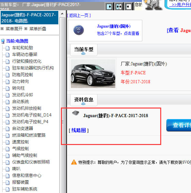191x193 pixels.
Task: Open 喇叭 entry
Action: pyautogui.click(x=16, y=169)
